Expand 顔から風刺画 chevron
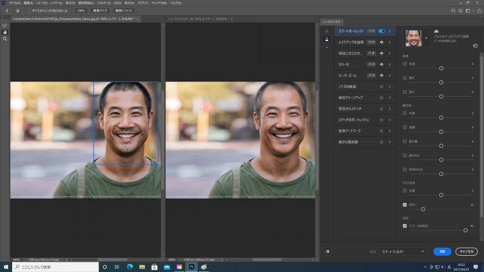This screenshot has height=272, width=484. tap(390, 142)
